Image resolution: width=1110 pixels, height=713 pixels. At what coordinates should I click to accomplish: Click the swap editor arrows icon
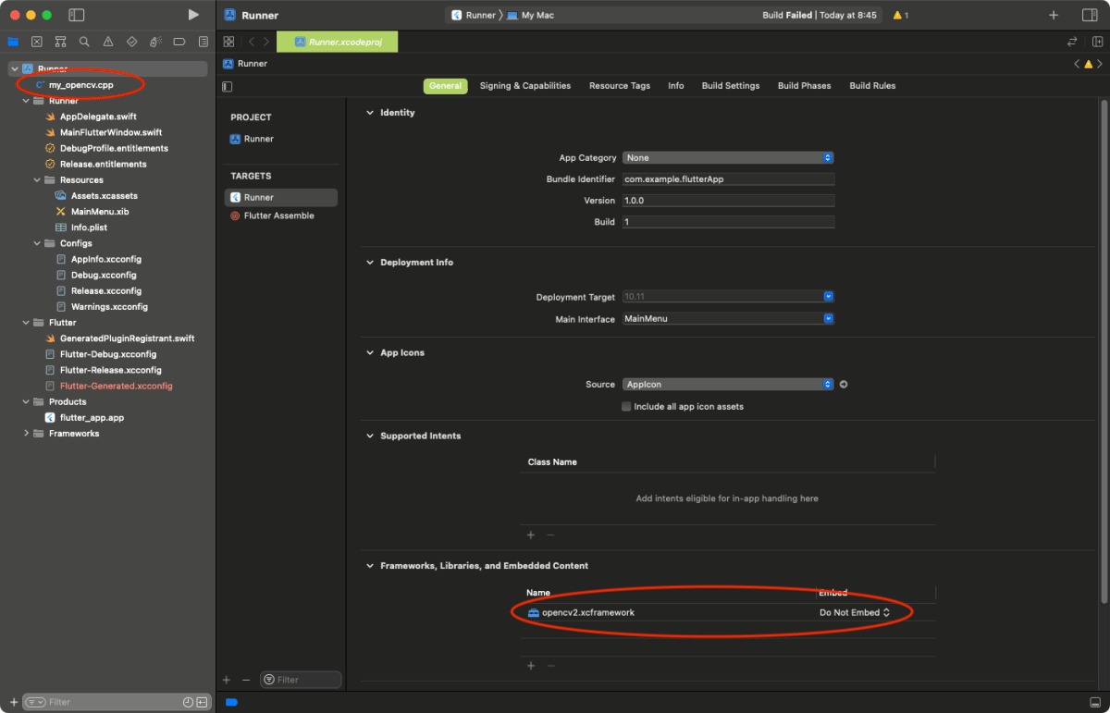point(1072,42)
